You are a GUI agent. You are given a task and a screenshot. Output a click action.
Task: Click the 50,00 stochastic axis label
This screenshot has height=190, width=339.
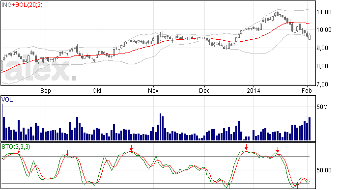click(x=324, y=170)
